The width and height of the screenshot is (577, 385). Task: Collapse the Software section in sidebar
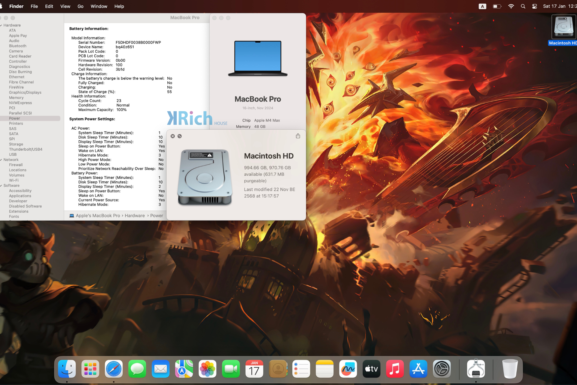(x=1, y=186)
